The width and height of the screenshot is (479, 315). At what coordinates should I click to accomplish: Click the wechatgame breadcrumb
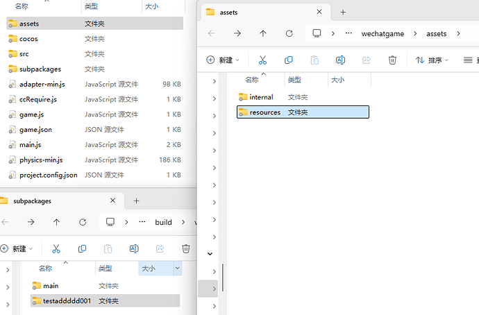click(383, 33)
